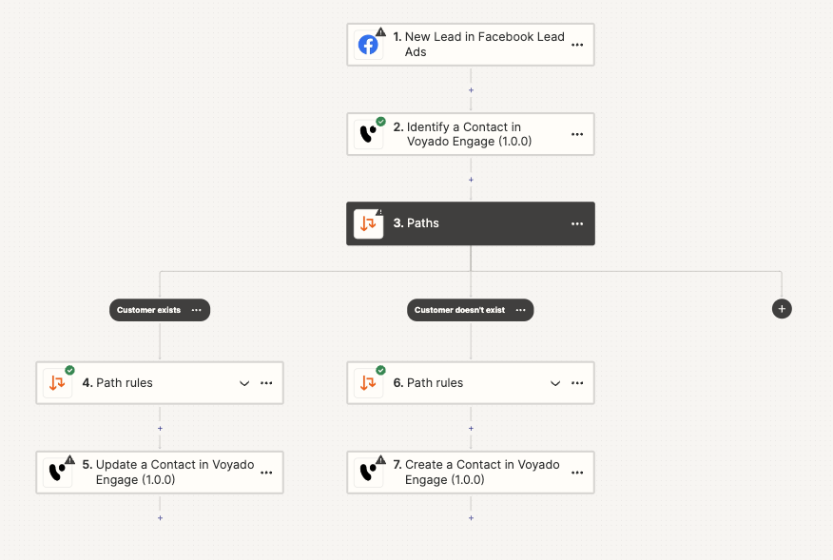Select step 7 Create a Contact in Voyado Engage
833x560 pixels.
click(x=470, y=472)
